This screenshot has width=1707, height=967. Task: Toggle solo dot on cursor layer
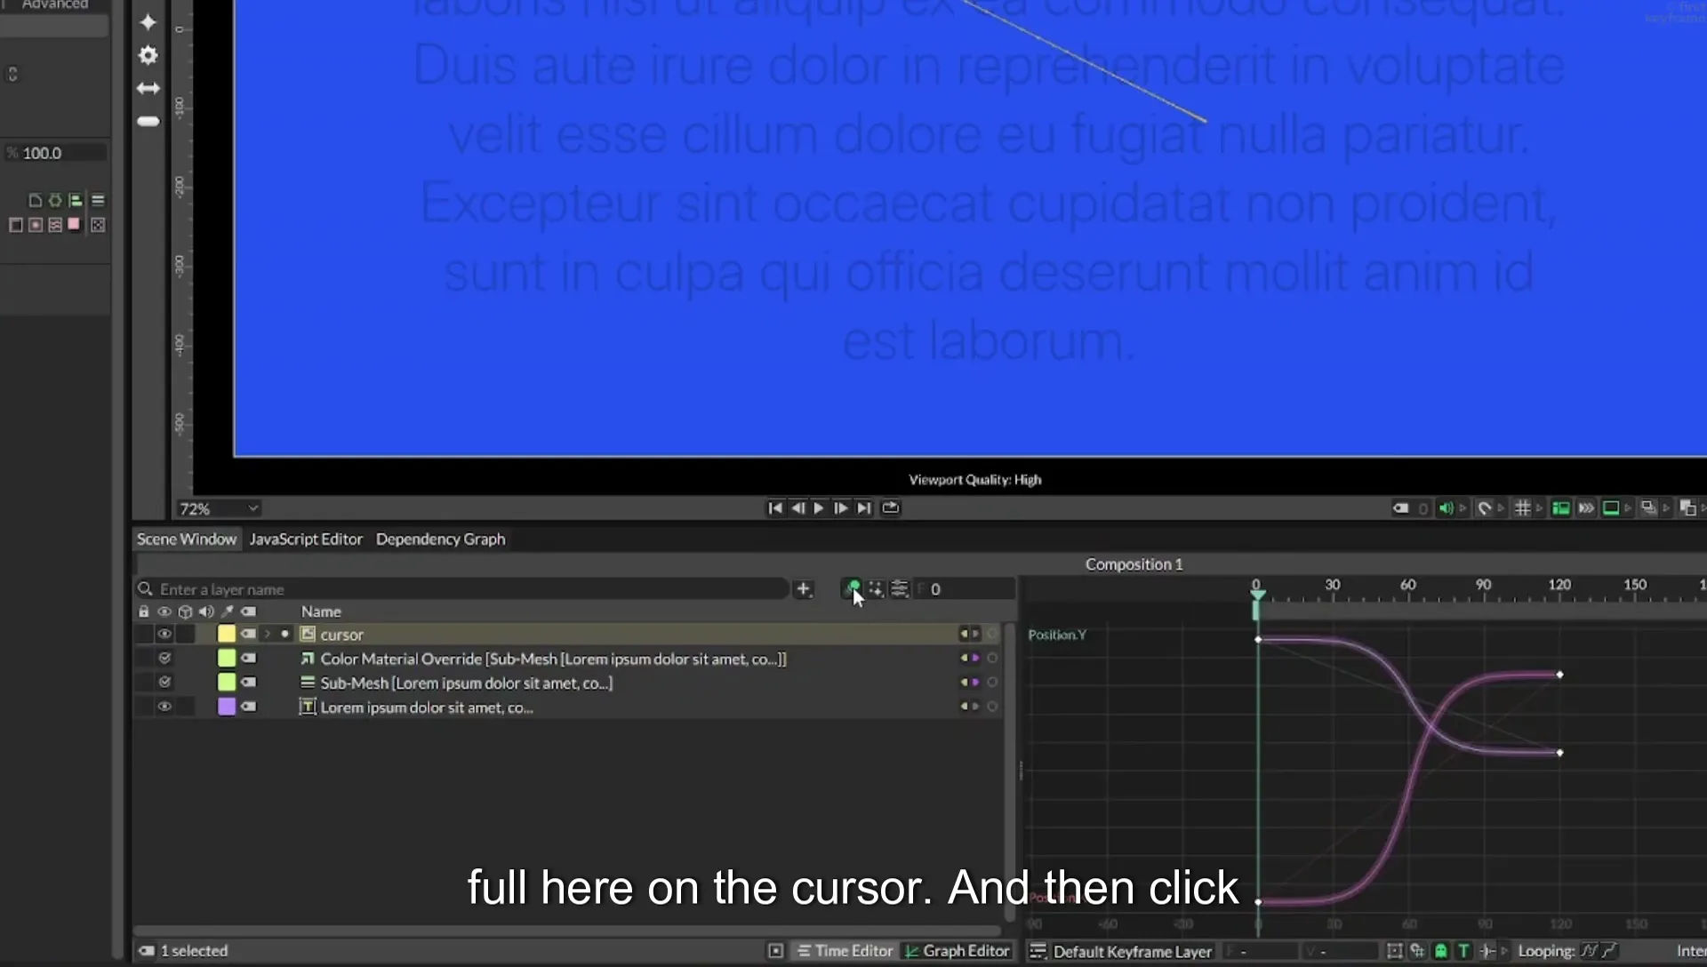pyautogui.click(x=284, y=634)
